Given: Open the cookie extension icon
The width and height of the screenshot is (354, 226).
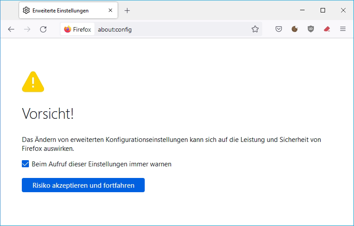Looking at the screenshot, I should coord(295,29).
